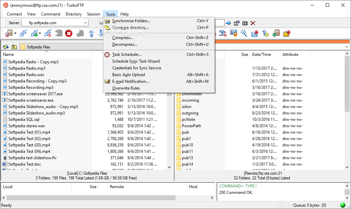
Task: Click the blue upward Upload arrow icon
Action: tap(91, 33)
